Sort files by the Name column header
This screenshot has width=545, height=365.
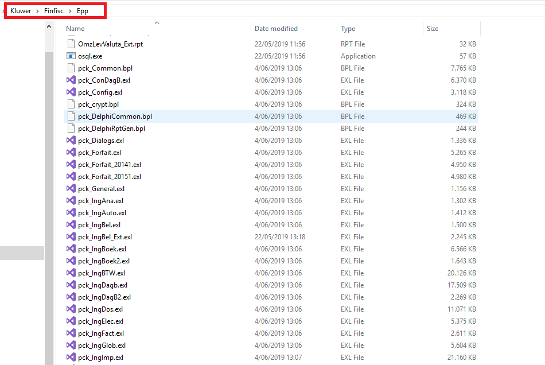tap(75, 29)
